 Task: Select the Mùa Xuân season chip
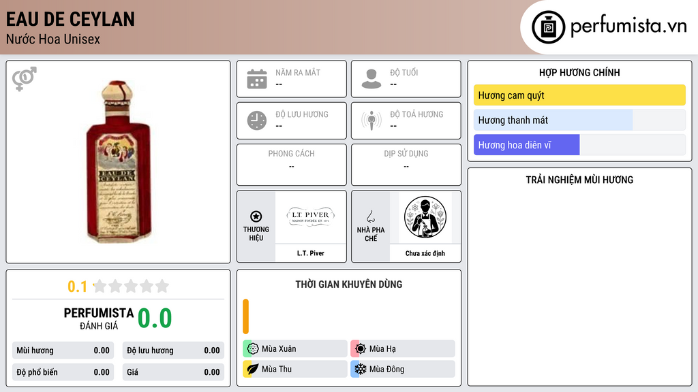click(295, 349)
